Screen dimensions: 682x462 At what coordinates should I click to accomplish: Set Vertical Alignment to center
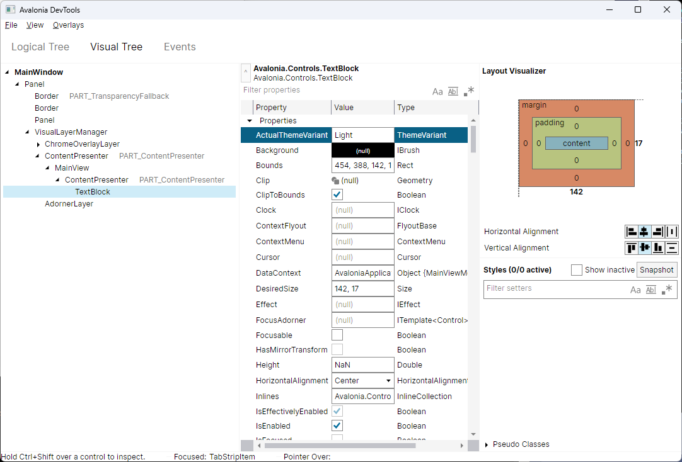point(644,248)
